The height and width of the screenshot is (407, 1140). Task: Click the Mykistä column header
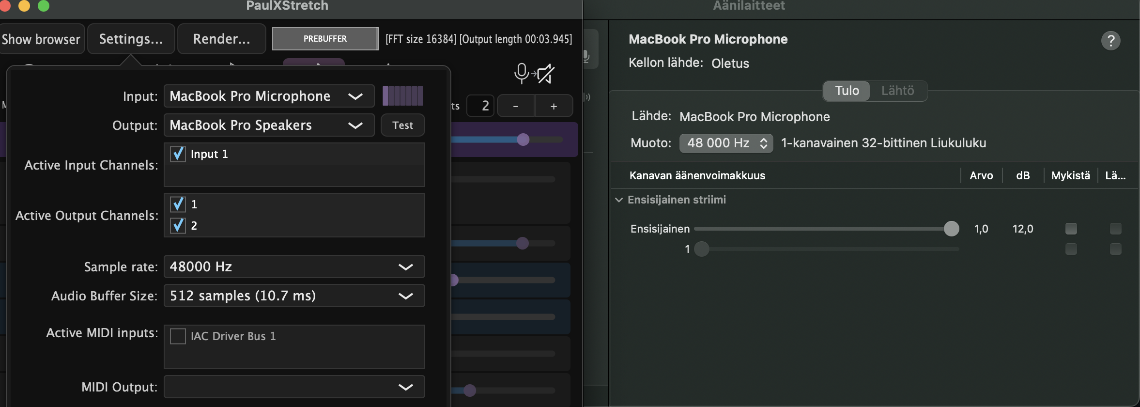[x=1070, y=175]
